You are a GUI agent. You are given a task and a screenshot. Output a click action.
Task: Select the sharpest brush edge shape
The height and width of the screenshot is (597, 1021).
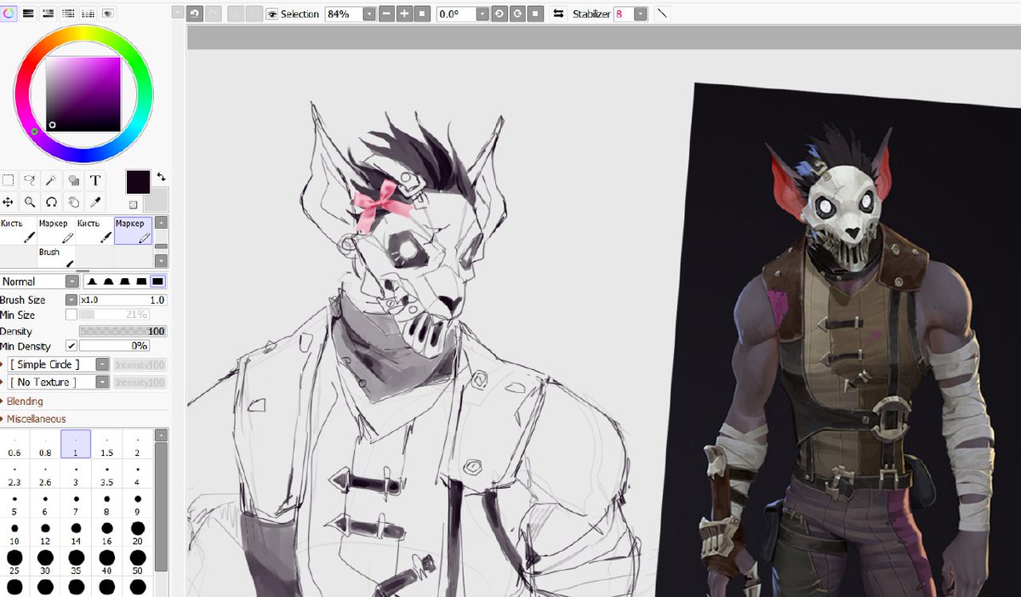pos(91,281)
